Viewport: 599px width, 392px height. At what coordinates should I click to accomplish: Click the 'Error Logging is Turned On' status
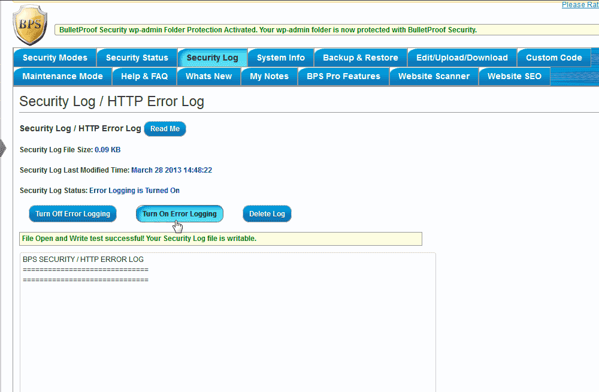[x=134, y=191]
